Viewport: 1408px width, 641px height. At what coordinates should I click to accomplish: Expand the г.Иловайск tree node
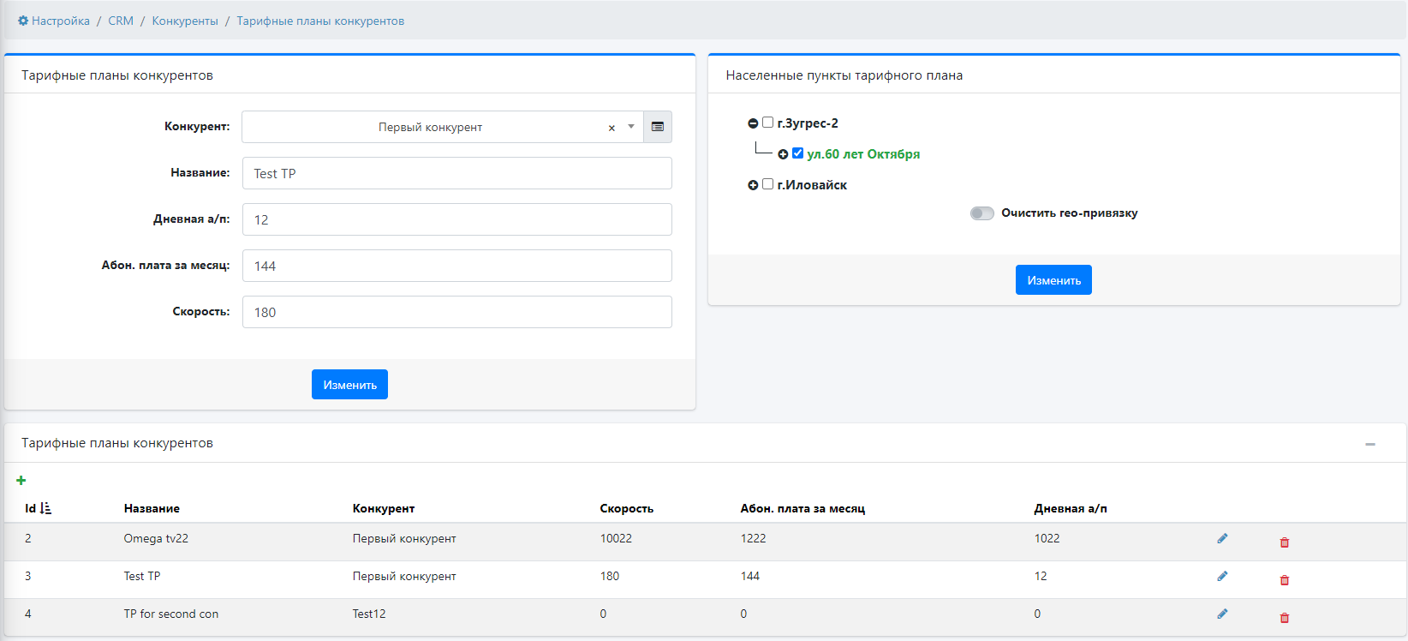(x=753, y=185)
